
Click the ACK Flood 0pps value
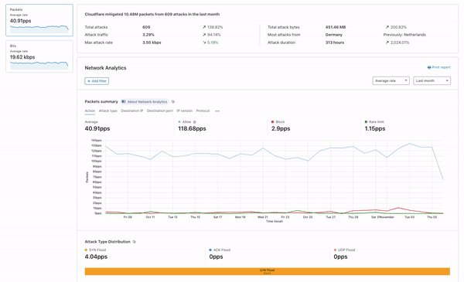pyautogui.click(x=216, y=257)
